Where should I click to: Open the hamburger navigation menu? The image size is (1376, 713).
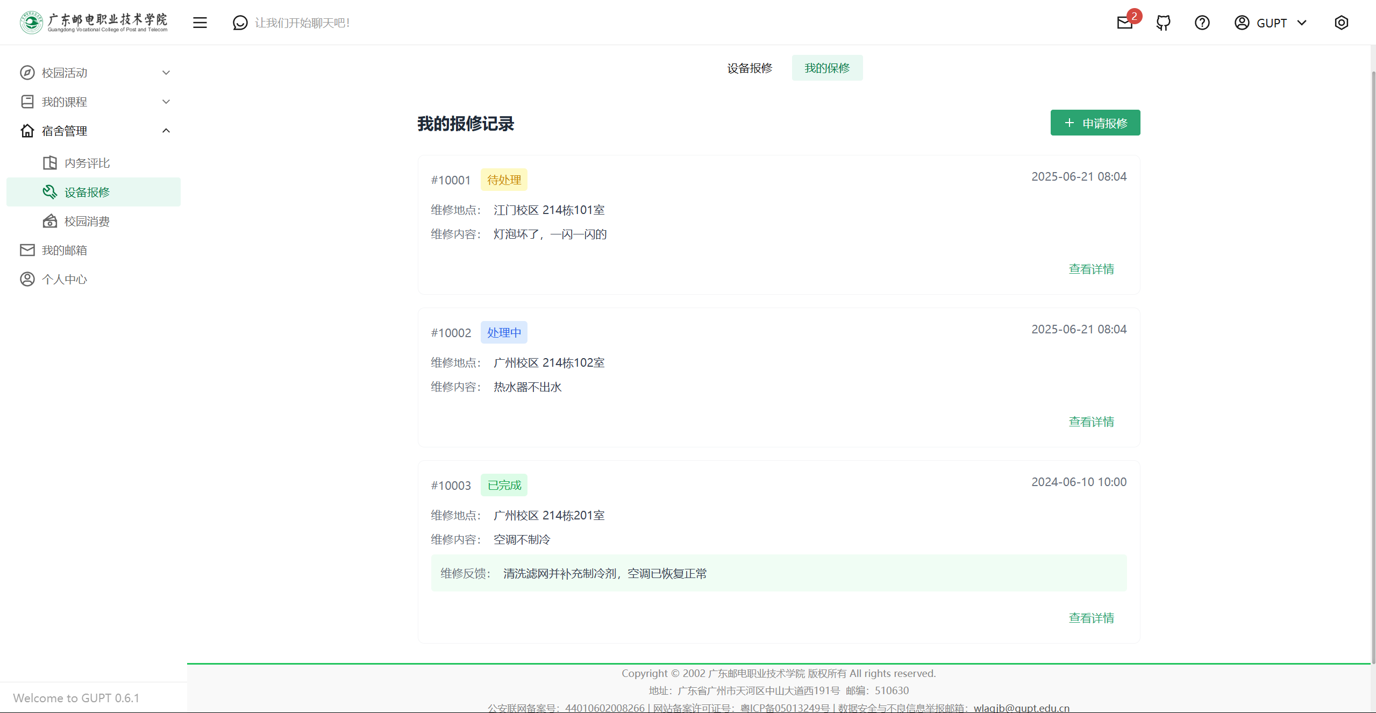pos(199,23)
